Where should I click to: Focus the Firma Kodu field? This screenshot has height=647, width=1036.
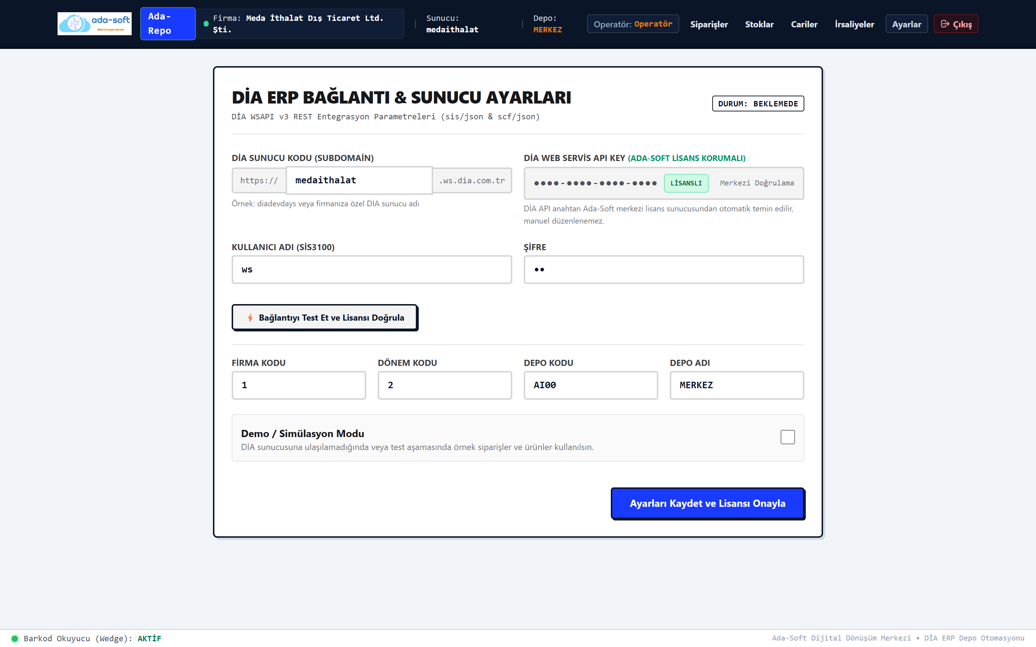299,385
